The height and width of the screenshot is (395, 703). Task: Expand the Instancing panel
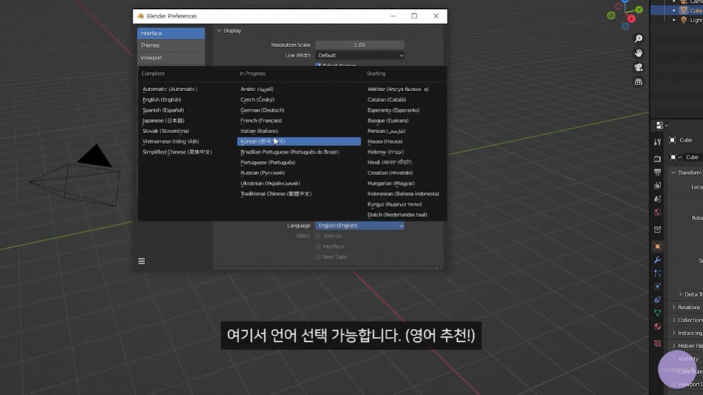pos(674,332)
